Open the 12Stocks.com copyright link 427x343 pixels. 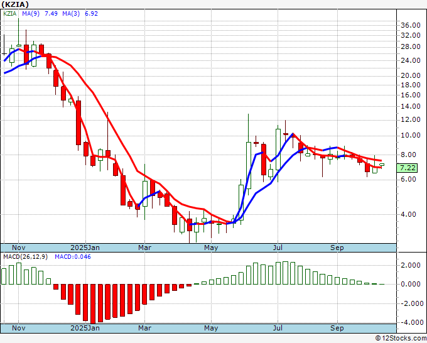[401, 339]
